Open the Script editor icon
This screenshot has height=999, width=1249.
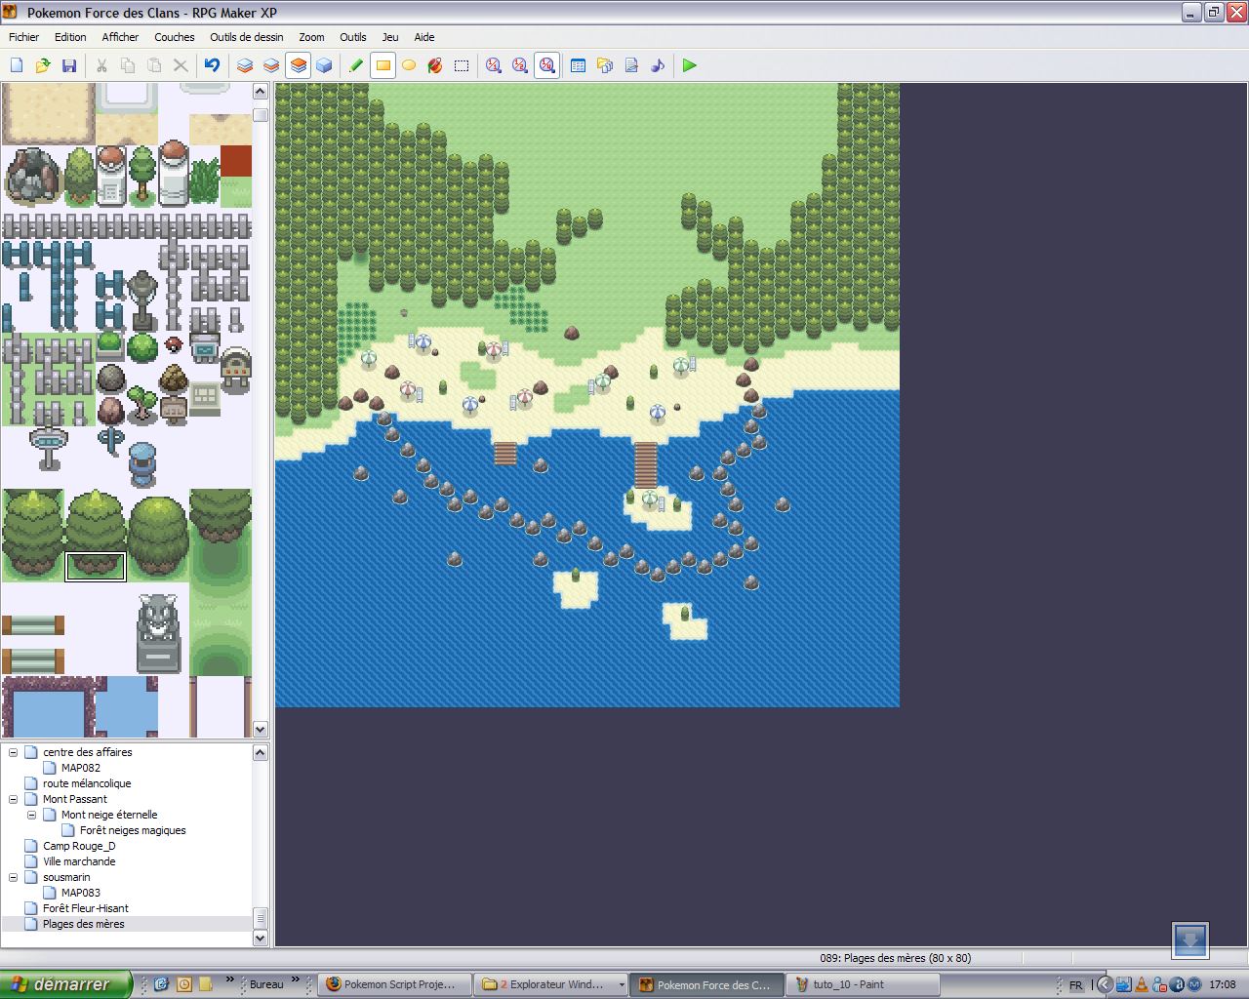point(631,65)
